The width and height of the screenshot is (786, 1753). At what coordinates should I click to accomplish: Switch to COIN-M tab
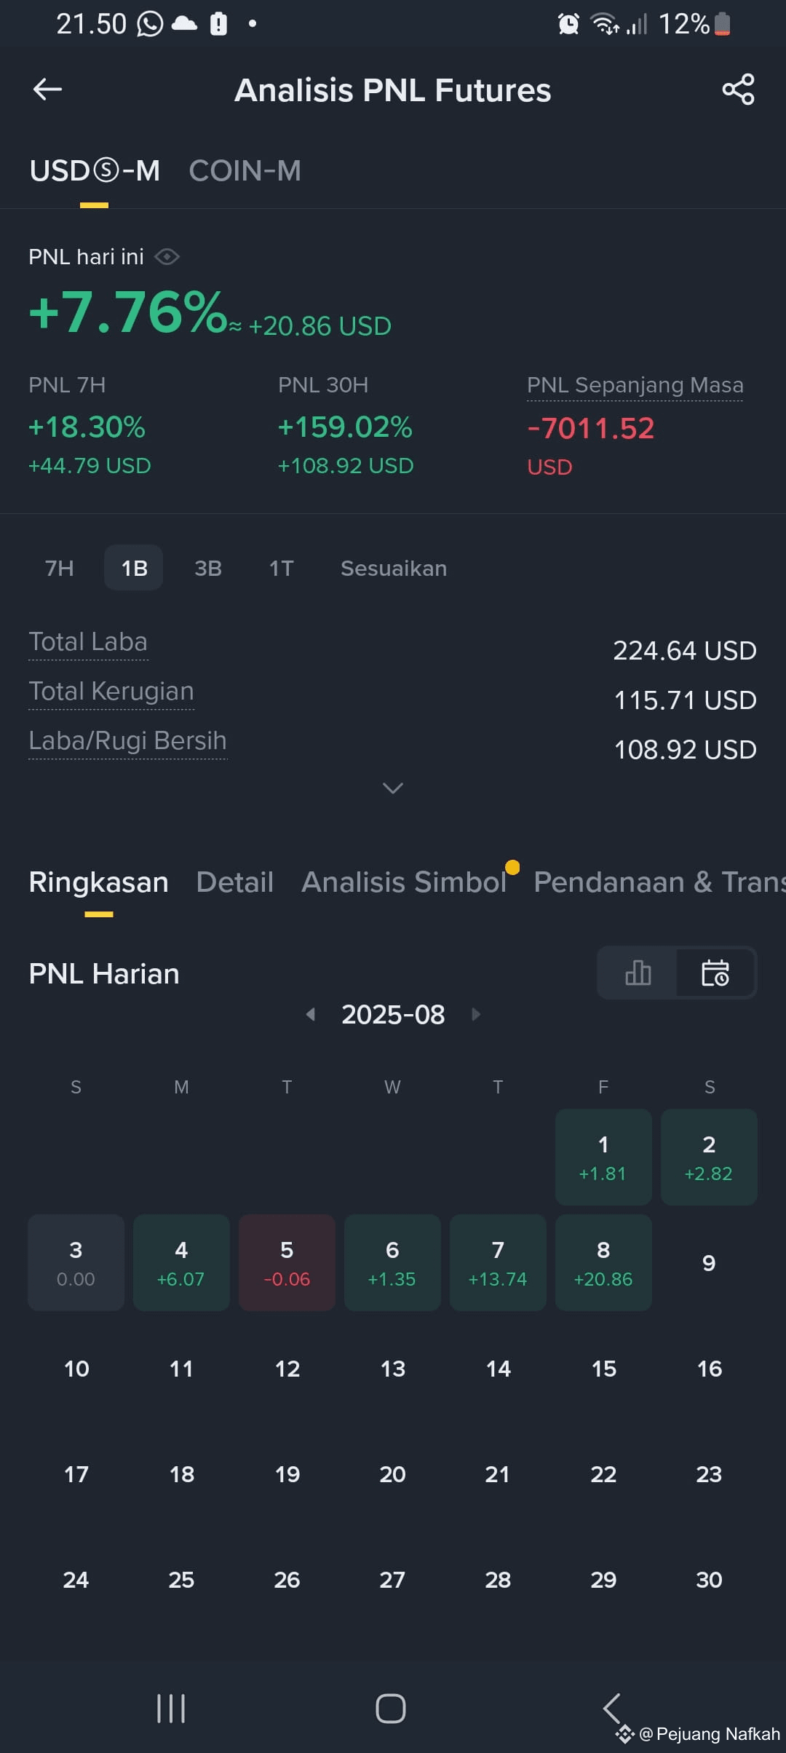click(245, 171)
